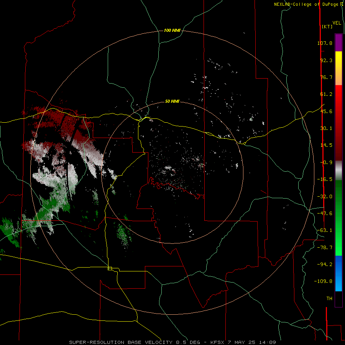The width and height of the screenshot is (345, 345).
Task: Click the 45.6 velocity scale value
Action: click(x=326, y=111)
